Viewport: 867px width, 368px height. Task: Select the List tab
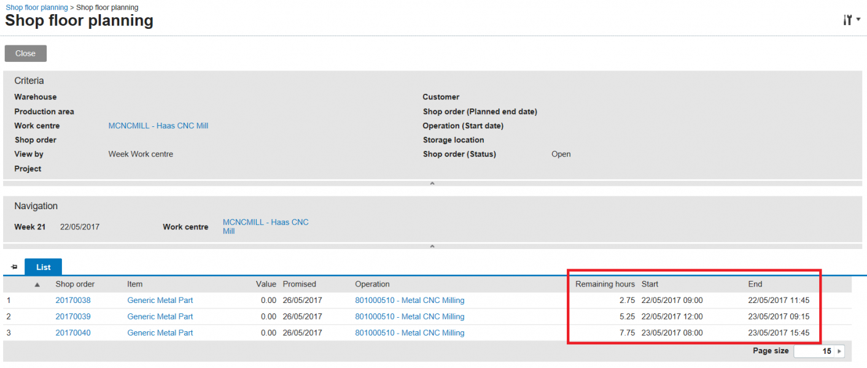(43, 267)
